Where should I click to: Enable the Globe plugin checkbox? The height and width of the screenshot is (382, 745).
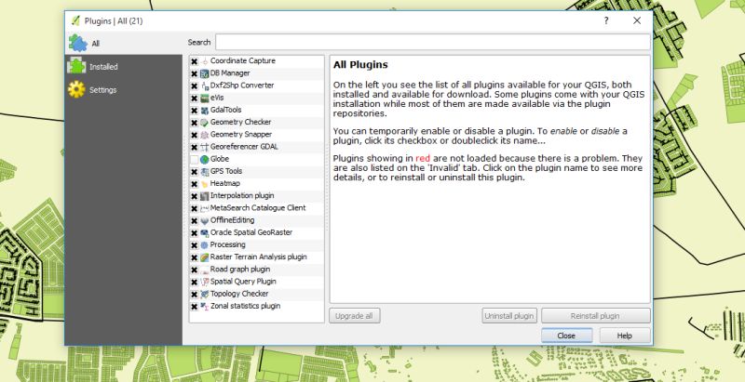[x=194, y=160]
